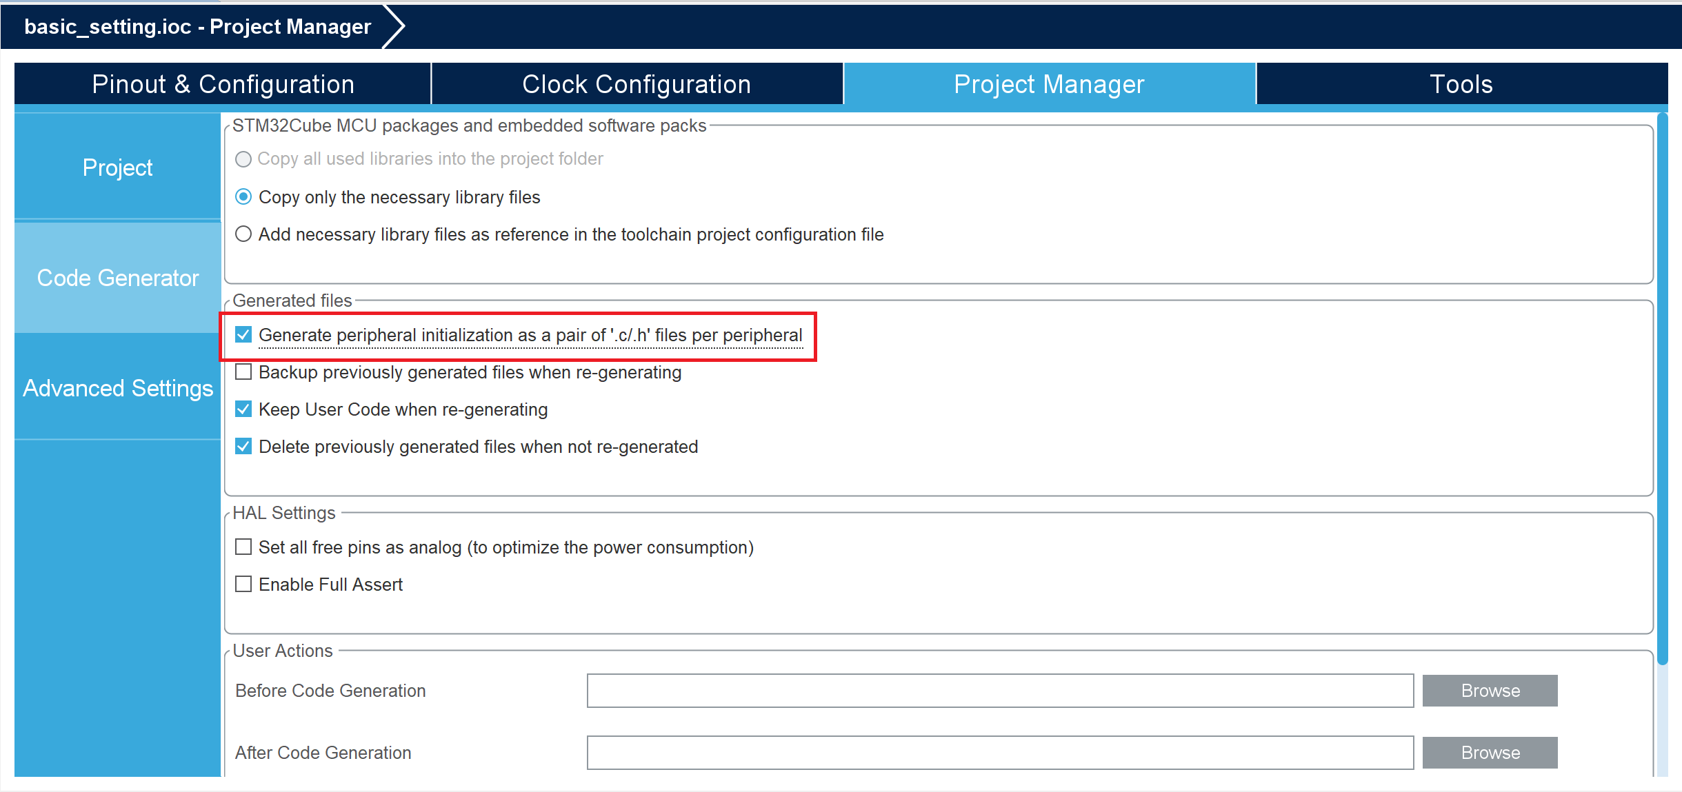Switch to Clock Configuration tab
This screenshot has width=1682, height=792.
pyautogui.click(x=636, y=84)
